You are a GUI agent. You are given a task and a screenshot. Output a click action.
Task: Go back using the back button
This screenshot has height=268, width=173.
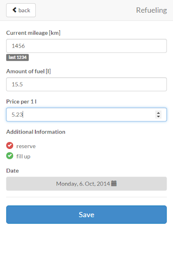coord(21,10)
